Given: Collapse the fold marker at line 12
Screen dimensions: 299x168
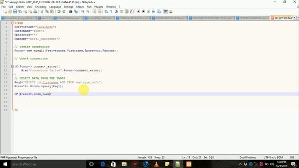Looking at the screenshot, I should coord(13,66).
